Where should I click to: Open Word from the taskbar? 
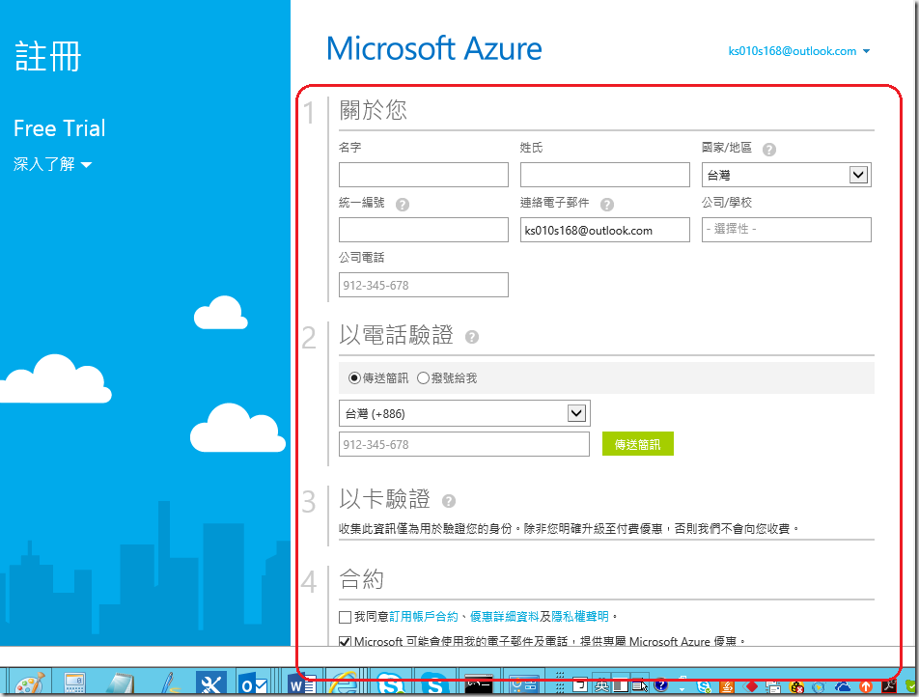pos(299,683)
